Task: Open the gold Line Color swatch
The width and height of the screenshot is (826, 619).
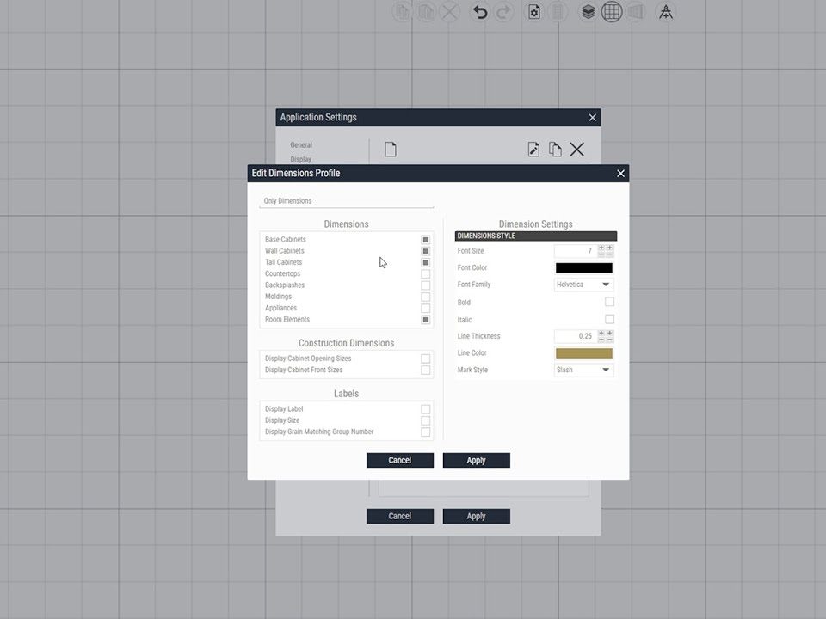Action: pos(583,353)
